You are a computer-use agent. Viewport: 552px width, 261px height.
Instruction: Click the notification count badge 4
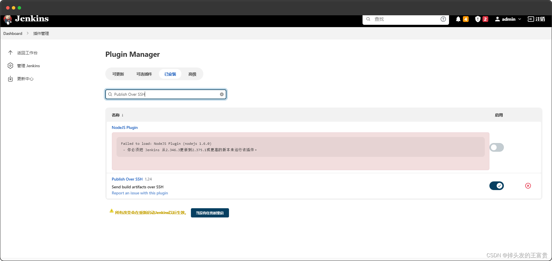click(x=466, y=19)
